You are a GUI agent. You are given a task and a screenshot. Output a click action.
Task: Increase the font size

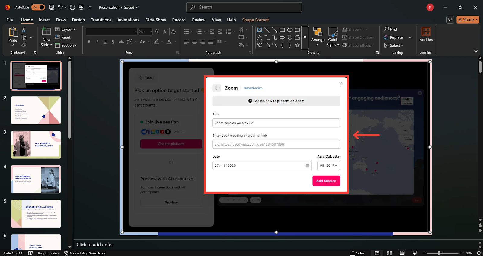tap(157, 32)
